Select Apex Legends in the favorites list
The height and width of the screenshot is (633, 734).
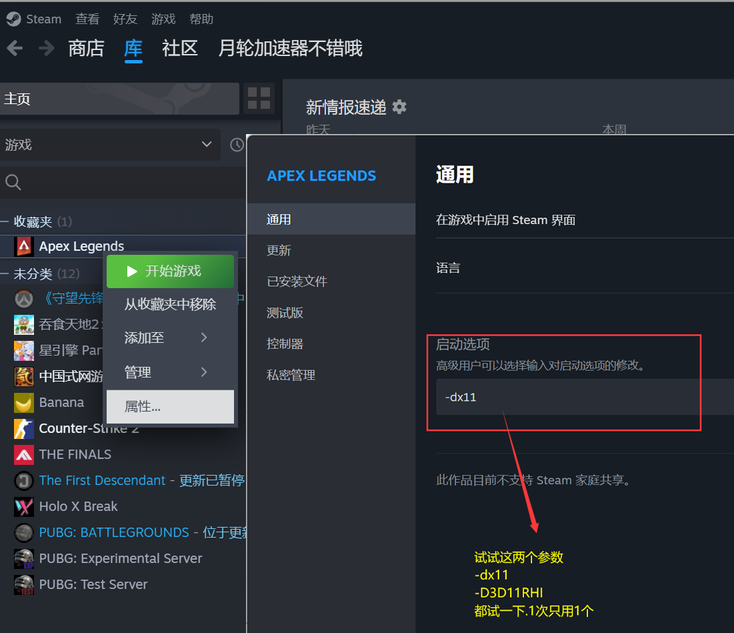123,246
